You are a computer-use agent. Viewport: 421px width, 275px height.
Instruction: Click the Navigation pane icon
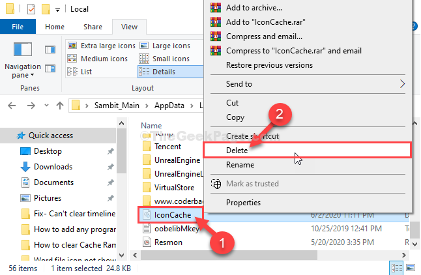coord(23,50)
